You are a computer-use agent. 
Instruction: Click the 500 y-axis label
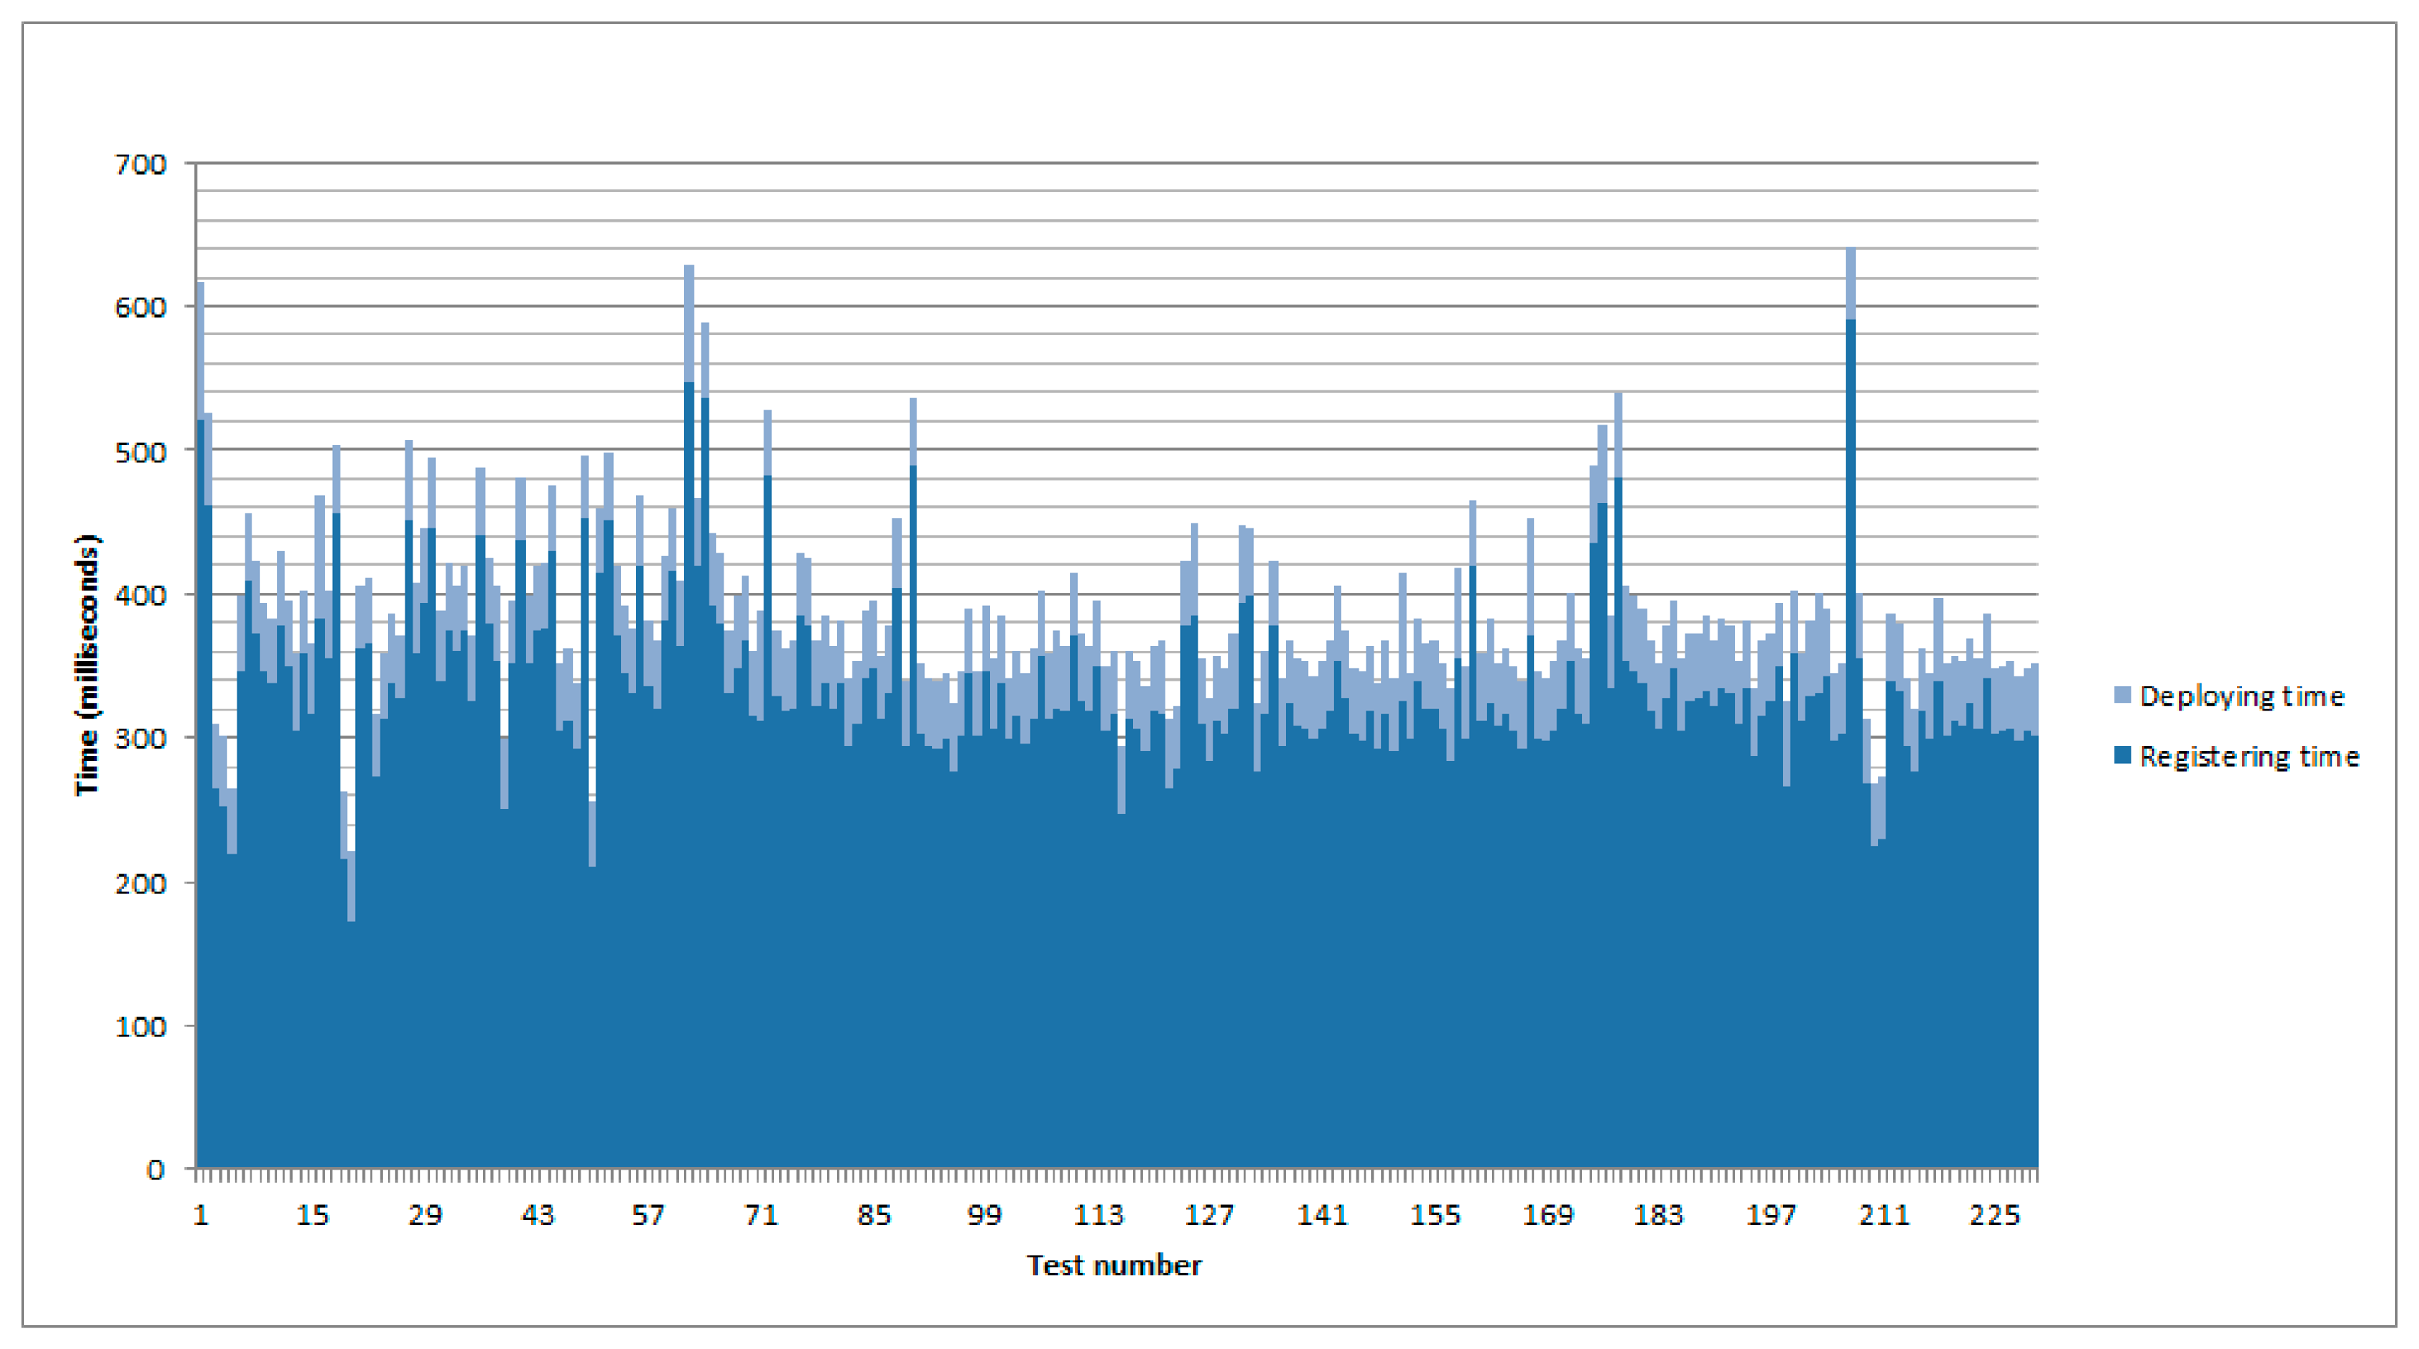tap(141, 451)
